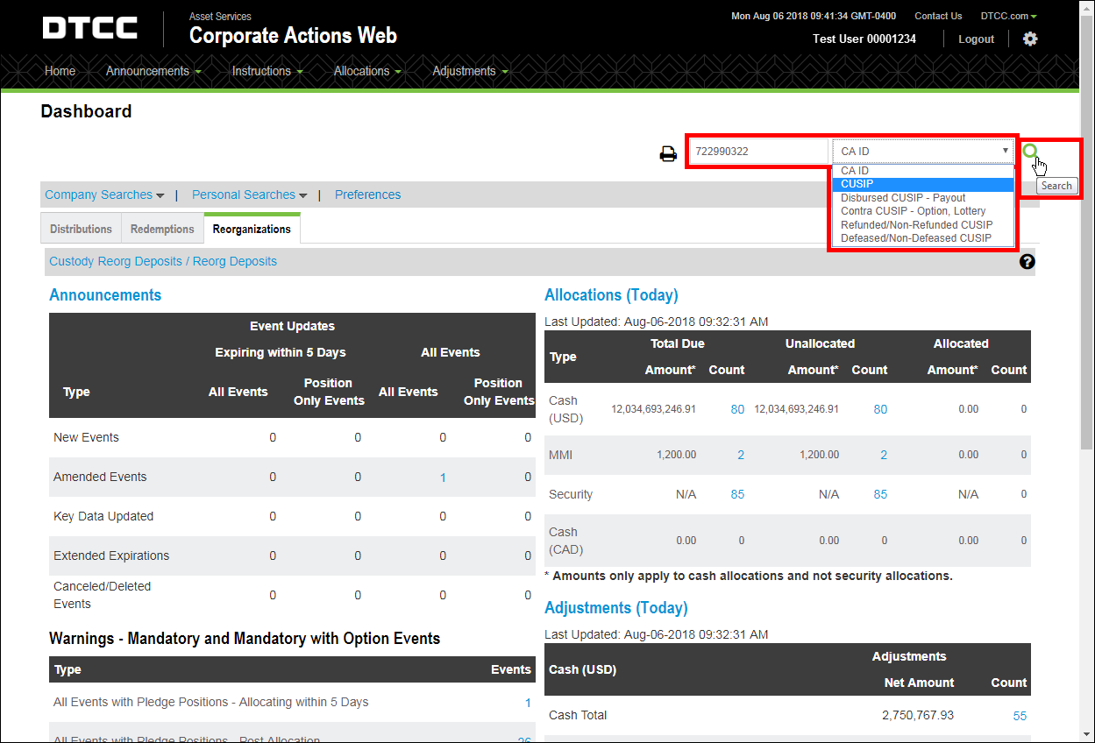The width and height of the screenshot is (1095, 743).
Task: Pick Contra CUSIP - Option, Lottery
Action: click(x=913, y=211)
